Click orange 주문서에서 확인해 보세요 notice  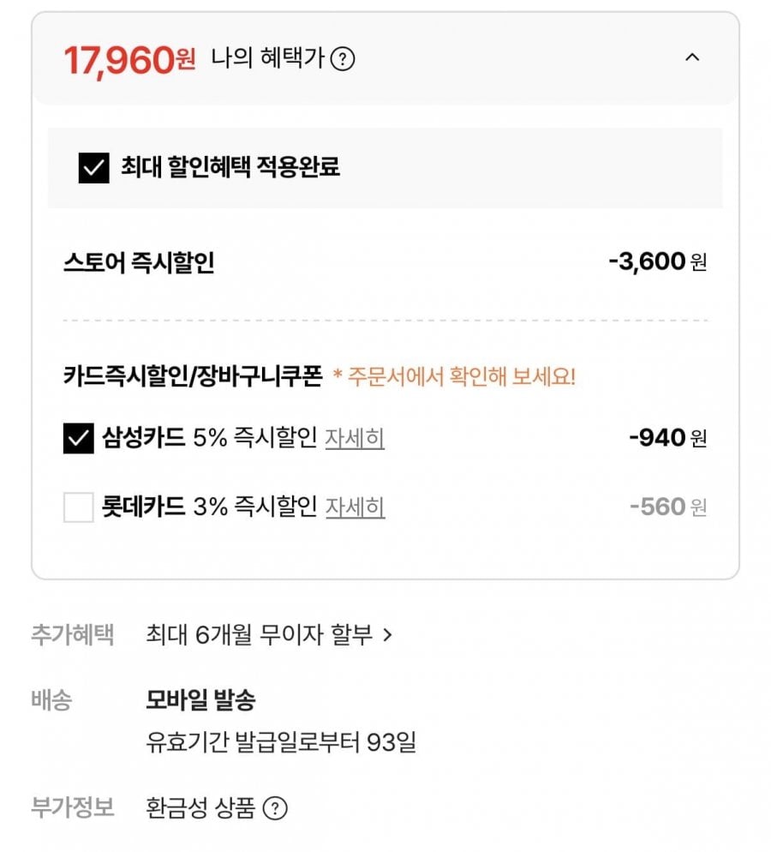coord(454,377)
